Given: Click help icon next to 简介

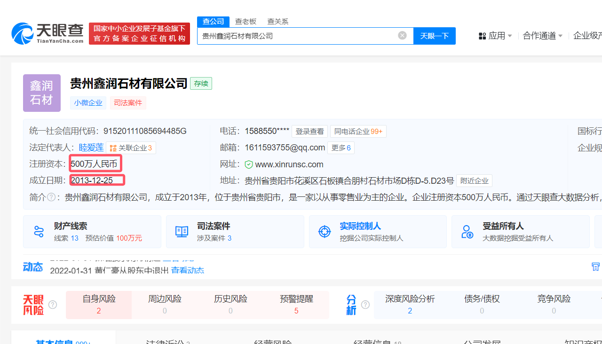Looking at the screenshot, I should pos(51,197).
